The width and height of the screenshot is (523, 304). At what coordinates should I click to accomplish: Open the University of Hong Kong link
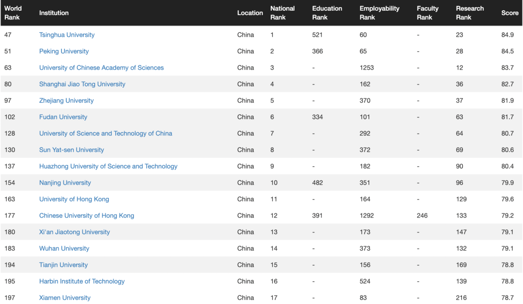click(74, 199)
